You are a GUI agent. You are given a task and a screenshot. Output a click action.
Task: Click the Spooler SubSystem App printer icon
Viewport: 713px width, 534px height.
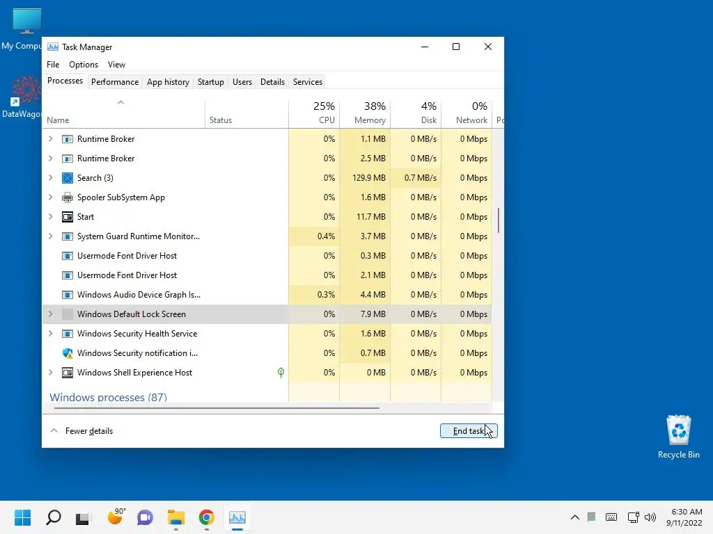pyautogui.click(x=68, y=197)
